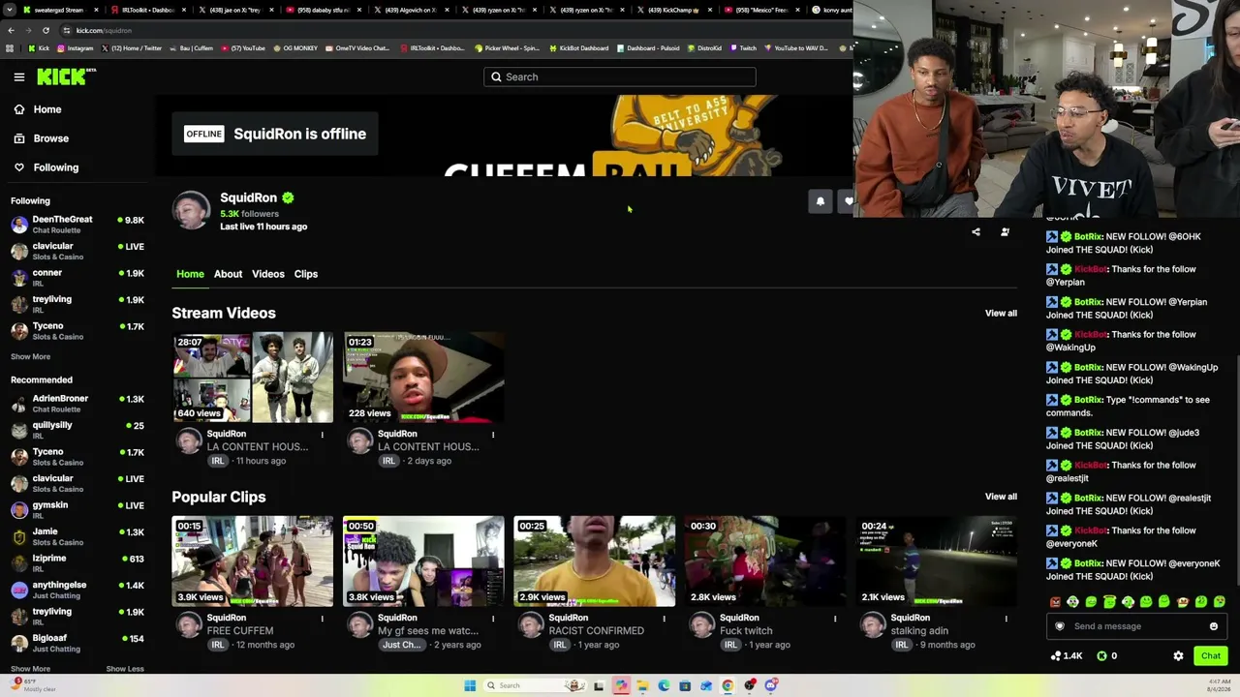Open Discord from the taskbar
1240x697 pixels.
[770, 685]
